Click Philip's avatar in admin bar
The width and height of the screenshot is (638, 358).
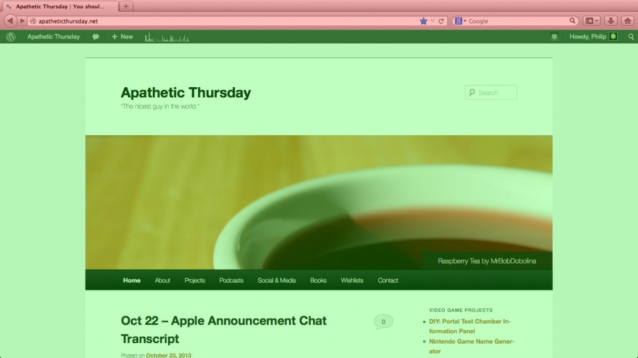[614, 37]
